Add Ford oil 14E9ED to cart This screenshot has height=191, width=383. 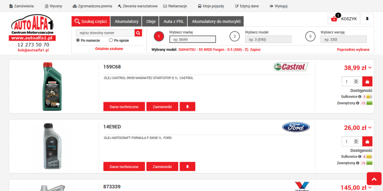[367, 141]
